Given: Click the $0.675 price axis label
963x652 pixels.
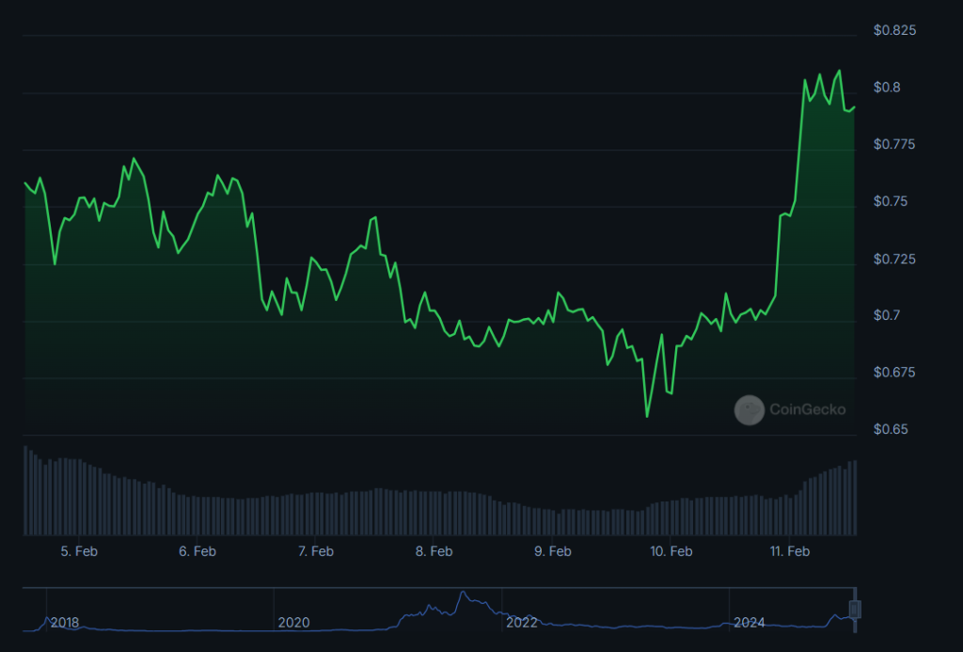Looking at the screenshot, I should [x=894, y=373].
